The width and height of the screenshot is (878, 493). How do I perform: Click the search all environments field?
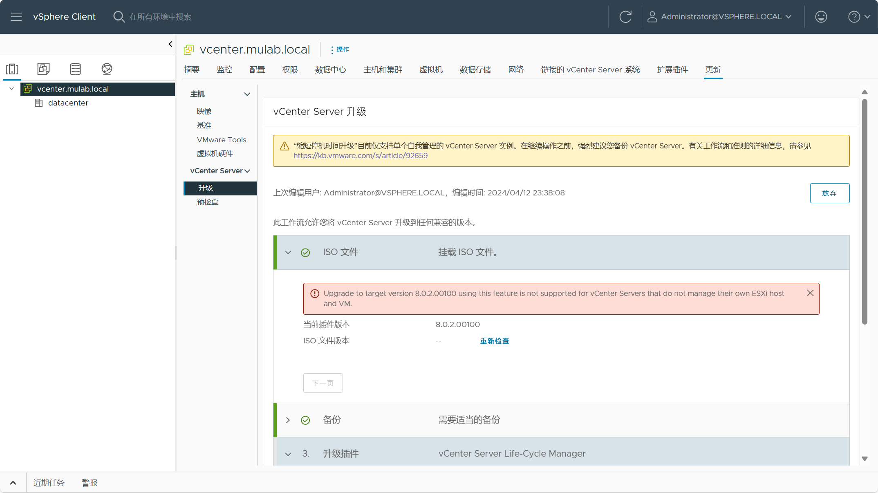(160, 17)
